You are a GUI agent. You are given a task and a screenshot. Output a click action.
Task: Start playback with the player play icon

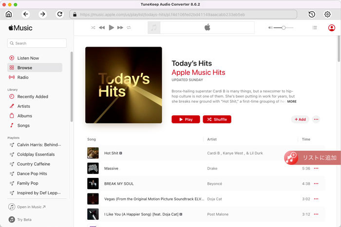tap(112, 28)
